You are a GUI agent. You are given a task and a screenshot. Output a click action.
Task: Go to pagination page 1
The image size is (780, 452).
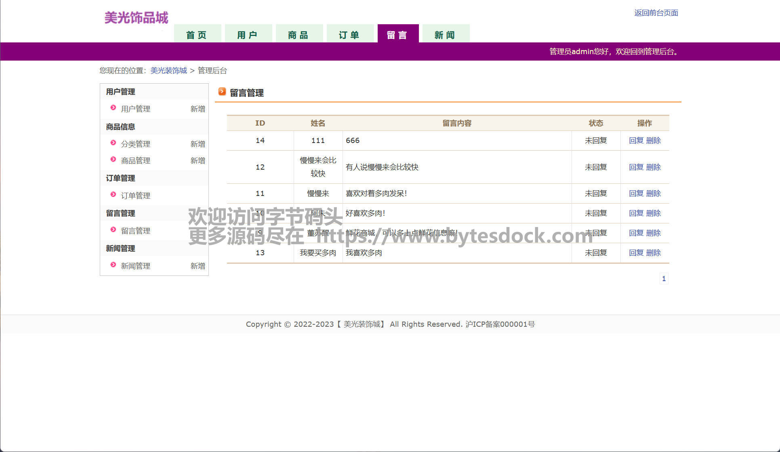click(664, 279)
